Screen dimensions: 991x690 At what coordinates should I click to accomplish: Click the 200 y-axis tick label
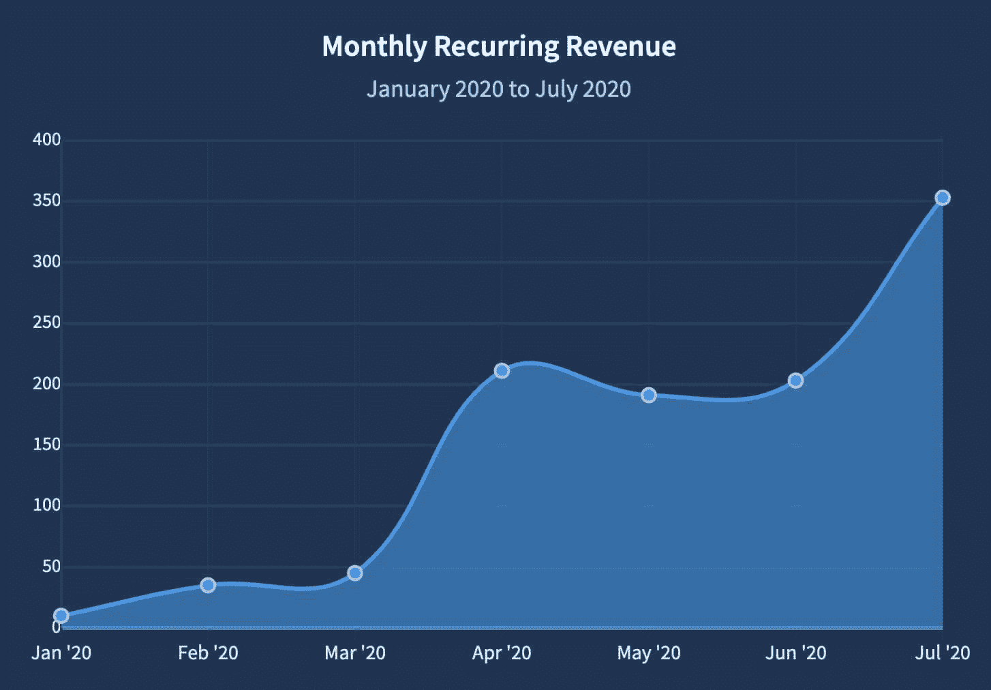click(46, 383)
